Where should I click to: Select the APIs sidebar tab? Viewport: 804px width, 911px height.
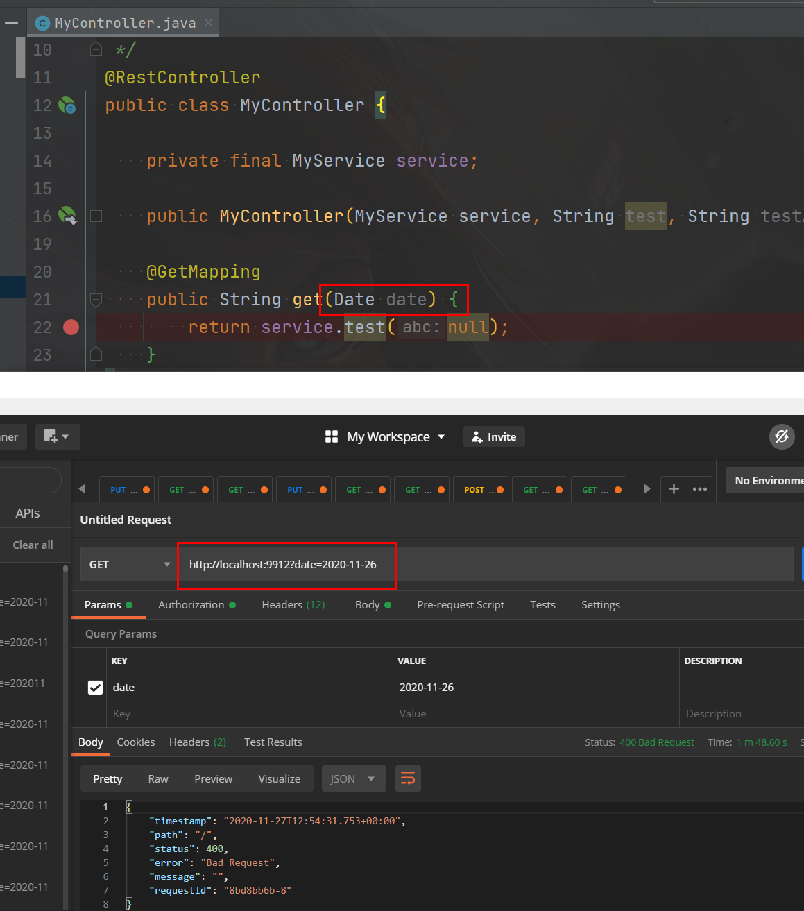(28, 513)
